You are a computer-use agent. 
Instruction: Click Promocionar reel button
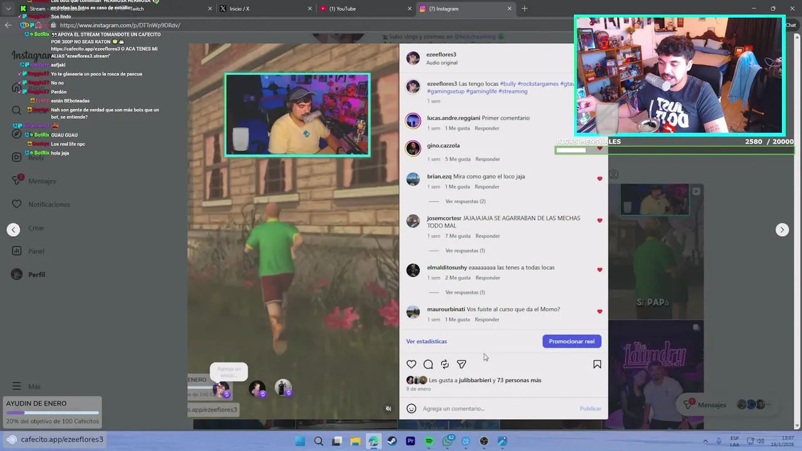pos(571,341)
